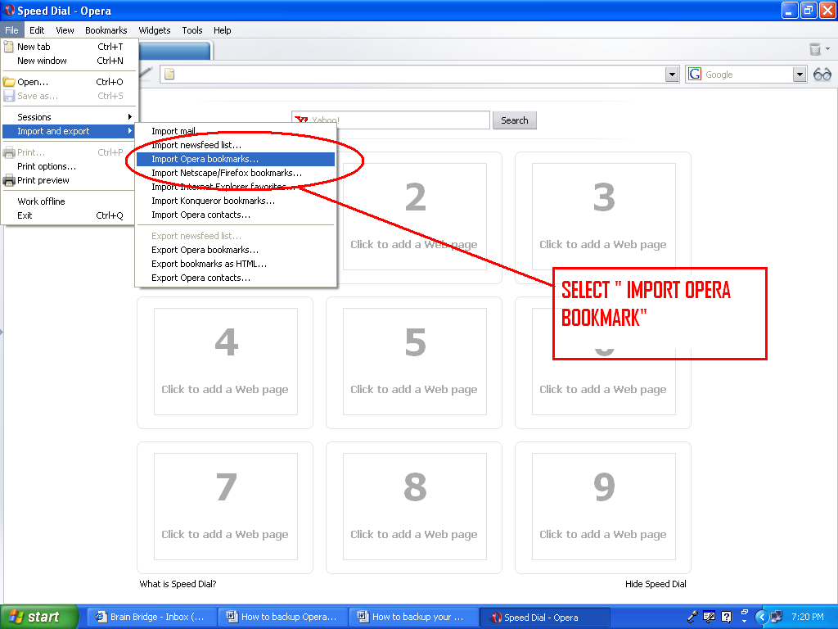Click Speed Dial - Opera taskbar button
Viewport: 838px width, 629px height.
(x=545, y=618)
